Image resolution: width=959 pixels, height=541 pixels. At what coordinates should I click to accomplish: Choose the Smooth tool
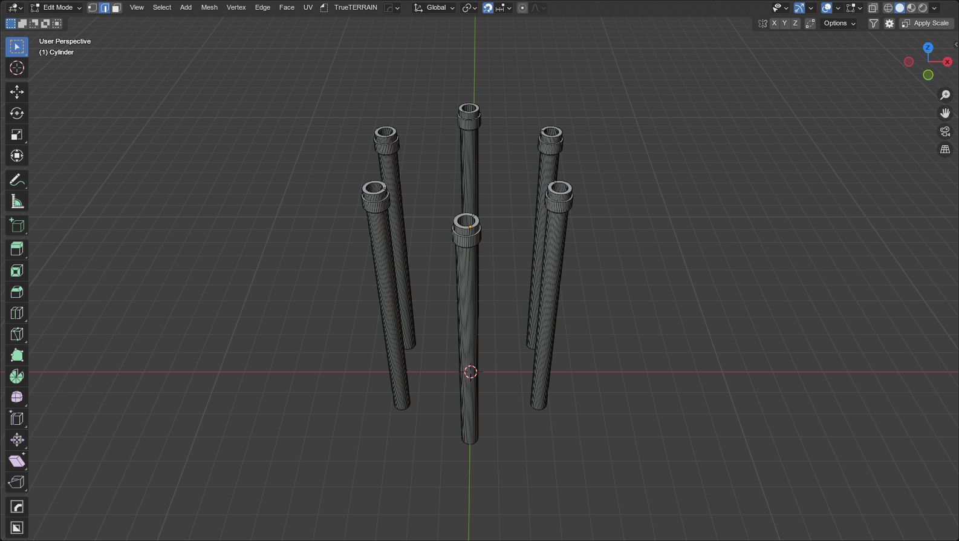pyautogui.click(x=17, y=397)
